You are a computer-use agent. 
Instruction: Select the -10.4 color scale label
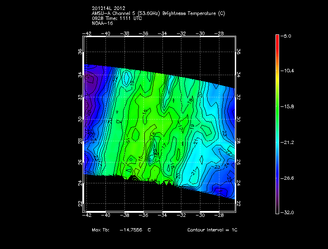pos(288,71)
